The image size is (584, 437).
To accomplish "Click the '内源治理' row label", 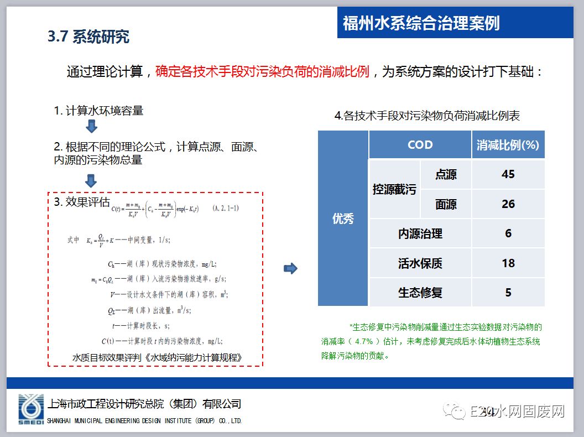I will 420,233.
